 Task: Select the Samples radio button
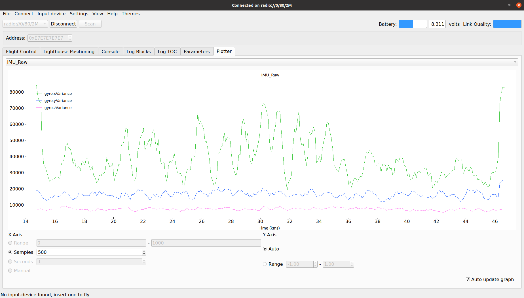10,252
